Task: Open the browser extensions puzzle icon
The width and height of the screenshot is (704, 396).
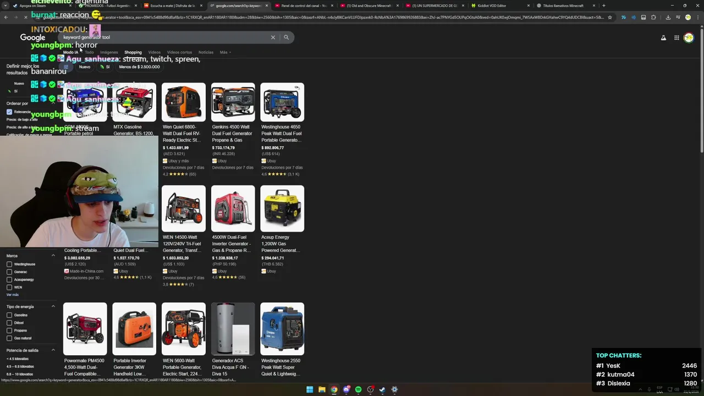Action: tap(653, 17)
